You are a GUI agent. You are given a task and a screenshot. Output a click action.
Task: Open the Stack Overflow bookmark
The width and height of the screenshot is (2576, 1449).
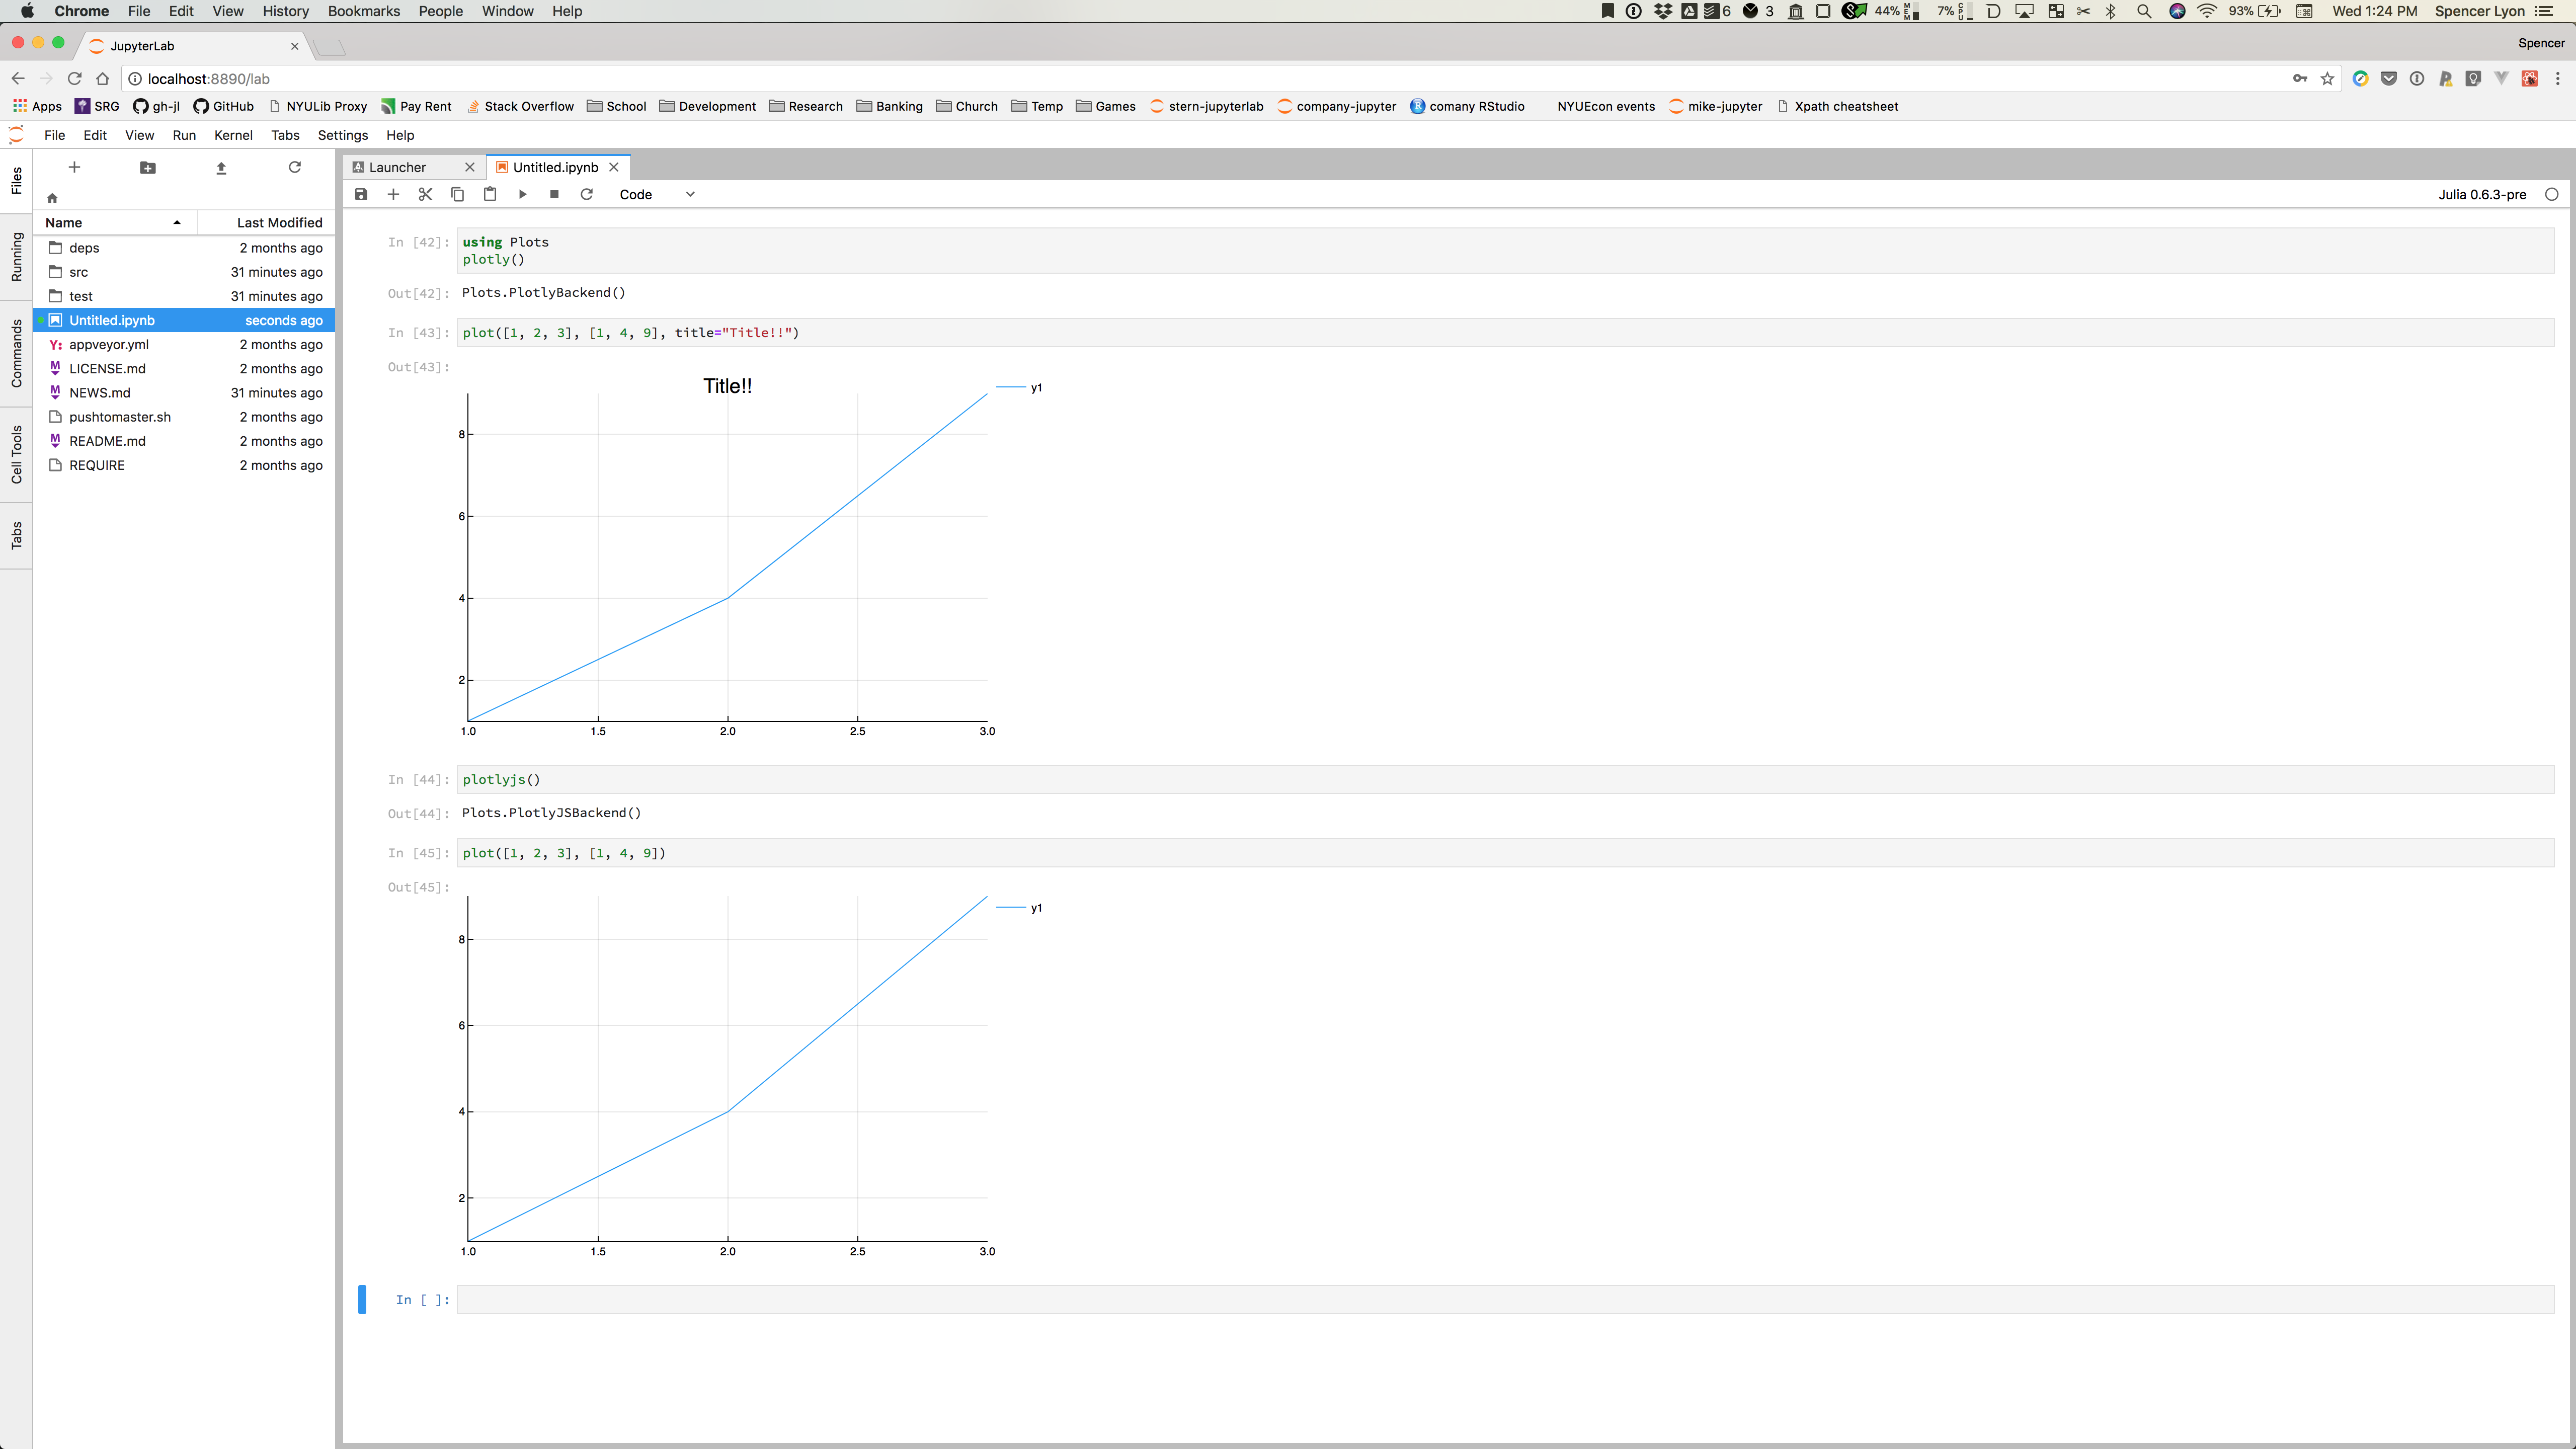coord(520,106)
